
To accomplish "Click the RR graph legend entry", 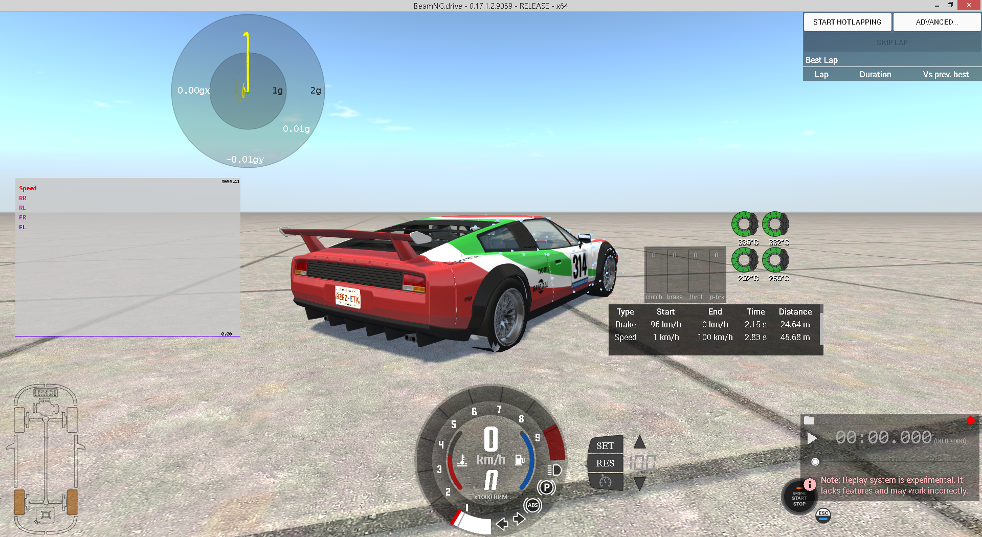I will 23,198.
